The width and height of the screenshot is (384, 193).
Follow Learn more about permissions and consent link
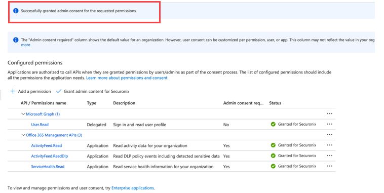coord(127,78)
